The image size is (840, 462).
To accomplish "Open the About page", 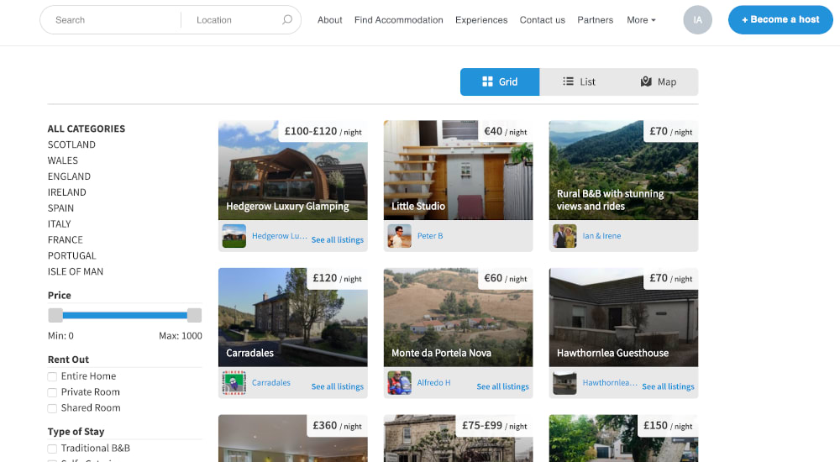I will point(329,20).
